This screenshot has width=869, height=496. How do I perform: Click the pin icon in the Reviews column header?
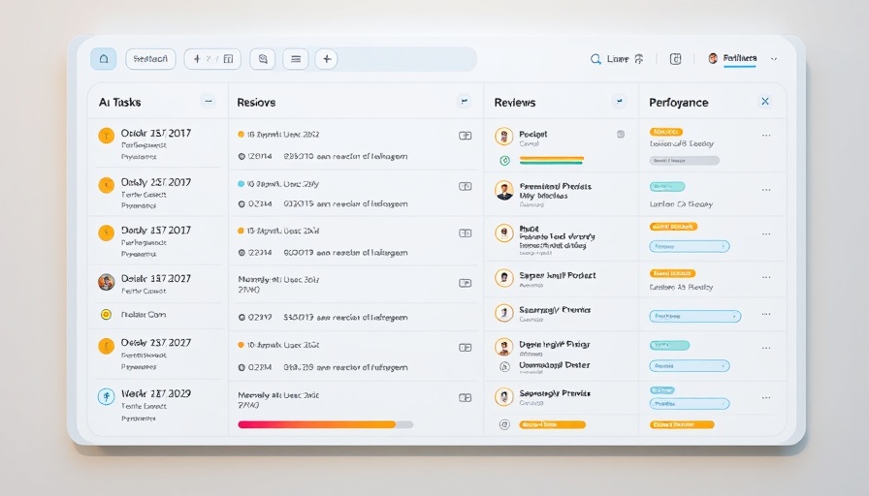tap(619, 102)
